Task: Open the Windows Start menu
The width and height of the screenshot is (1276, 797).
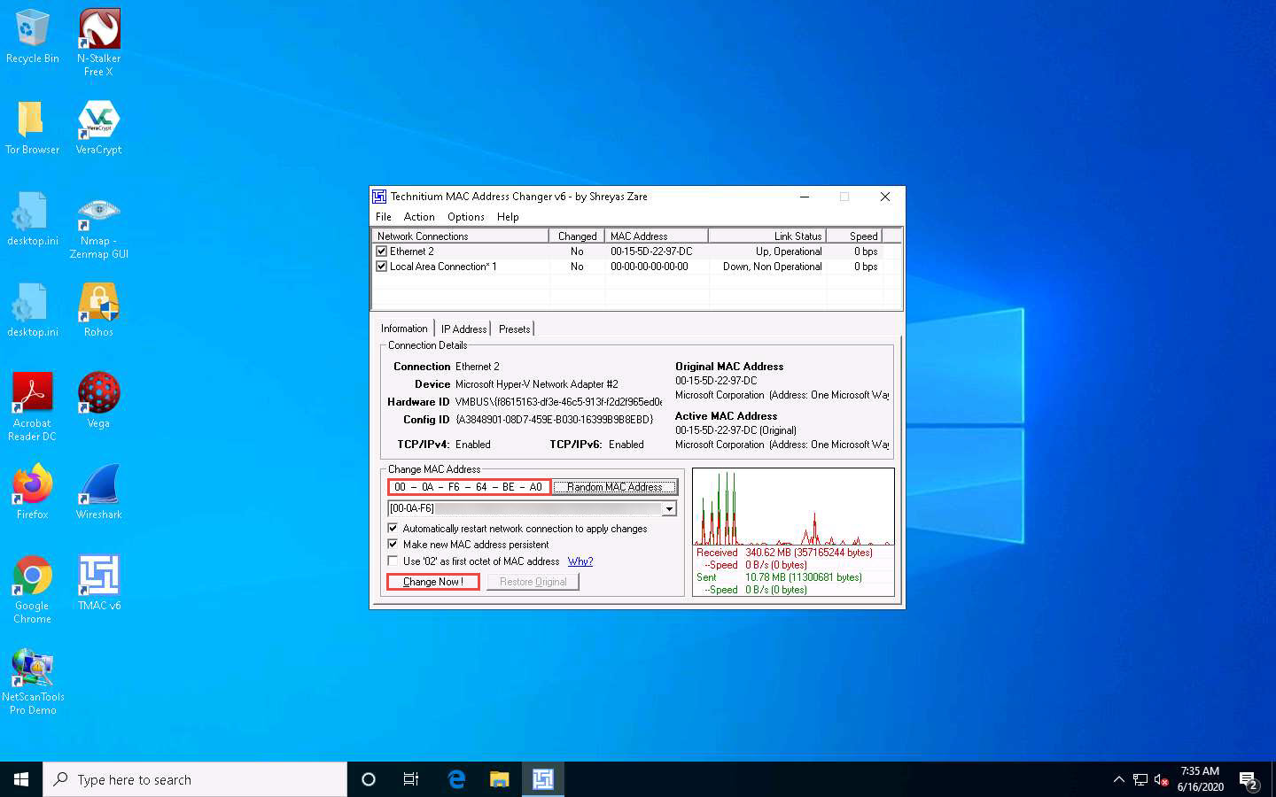Action: click(x=21, y=779)
